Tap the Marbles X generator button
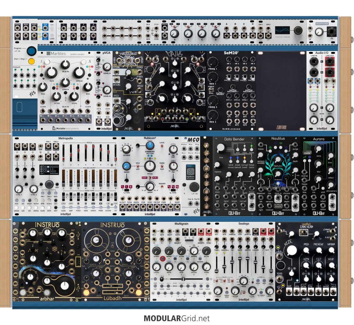The width and height of the screenshot is (354, 325). (x=84, y=62)
